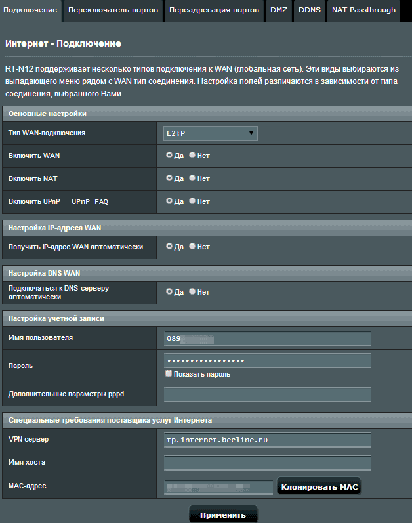Open the Переадресация портов tab

(x=214, y=10)
